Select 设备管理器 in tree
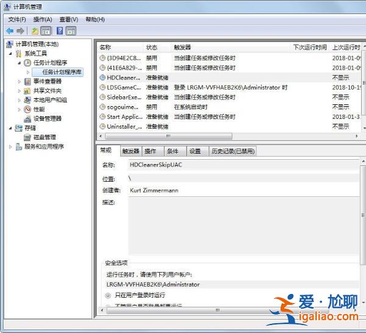This screenshot has width=366, height=333. [x=48, y=119]
